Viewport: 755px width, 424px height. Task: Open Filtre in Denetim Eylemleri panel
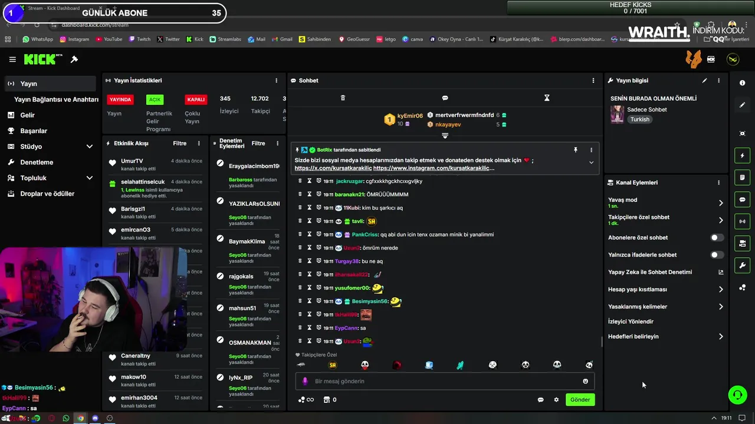pyautogui.click(x=258, y=144)
